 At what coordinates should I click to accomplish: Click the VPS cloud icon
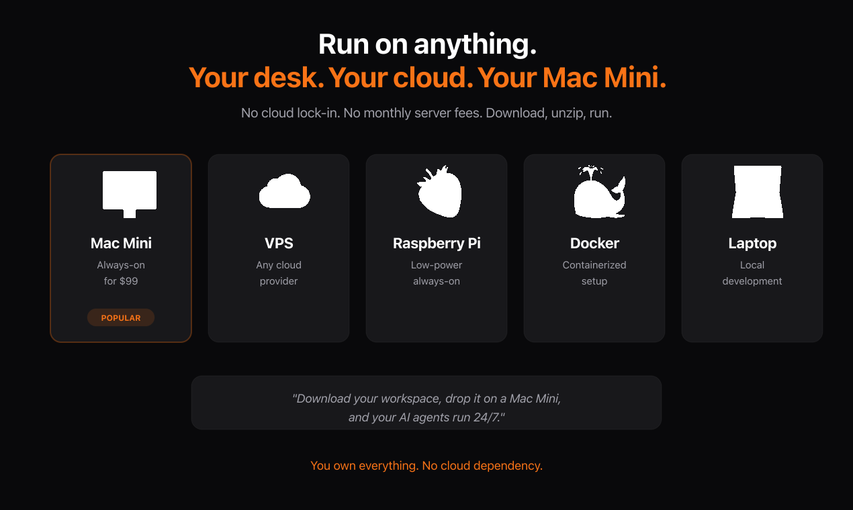pos(285,191)
